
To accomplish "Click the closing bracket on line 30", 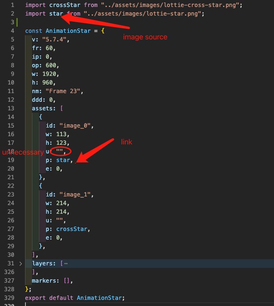I will tap(34, 255).
